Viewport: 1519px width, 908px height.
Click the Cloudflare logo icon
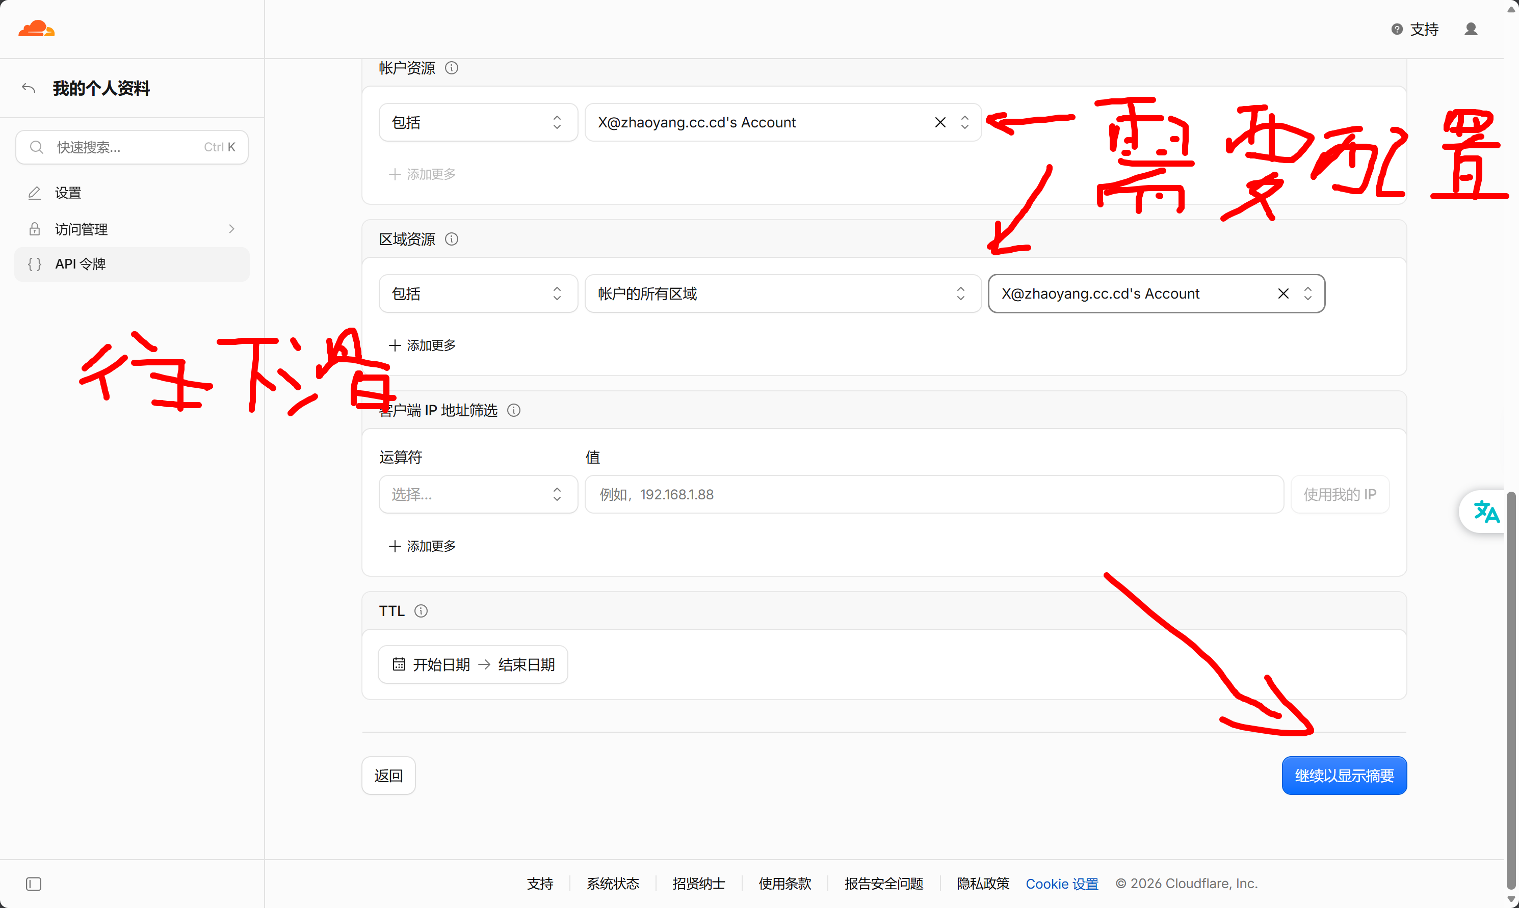(37, 29)
